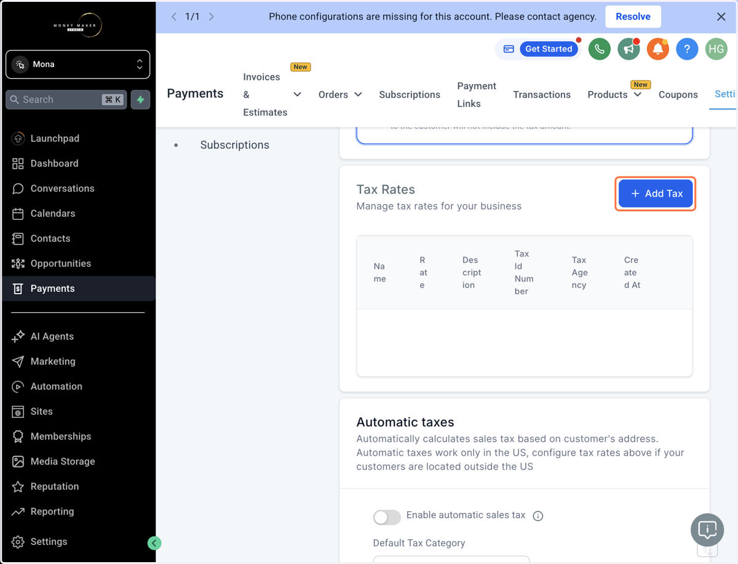Click the Opportunities icon in sidebar
Image resolution: width=738 pixels, height=564 pixels.
[18, 264]
